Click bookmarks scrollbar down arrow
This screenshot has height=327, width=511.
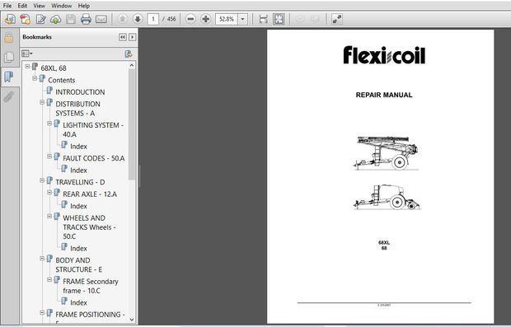coord(132,320)
